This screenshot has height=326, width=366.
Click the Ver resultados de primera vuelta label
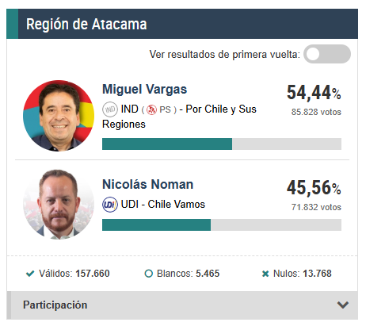click(x=225, y=55)
